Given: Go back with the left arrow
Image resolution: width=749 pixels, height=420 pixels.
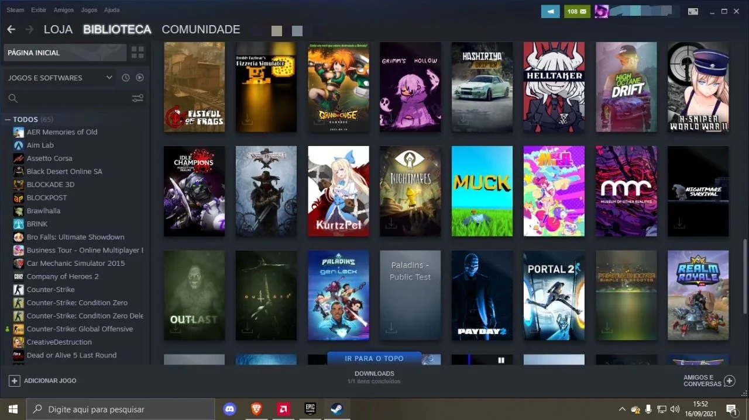Looking at the screenshot, I should (x=11, y=29).
